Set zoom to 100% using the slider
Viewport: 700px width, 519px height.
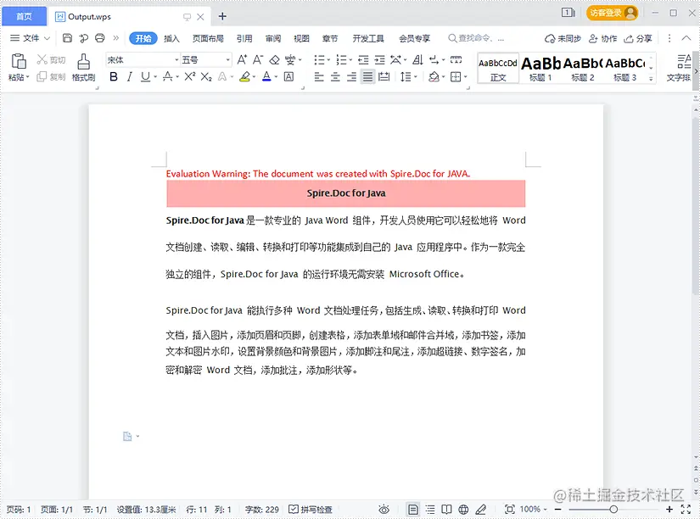pyautogui.click(x=615, y=509)
